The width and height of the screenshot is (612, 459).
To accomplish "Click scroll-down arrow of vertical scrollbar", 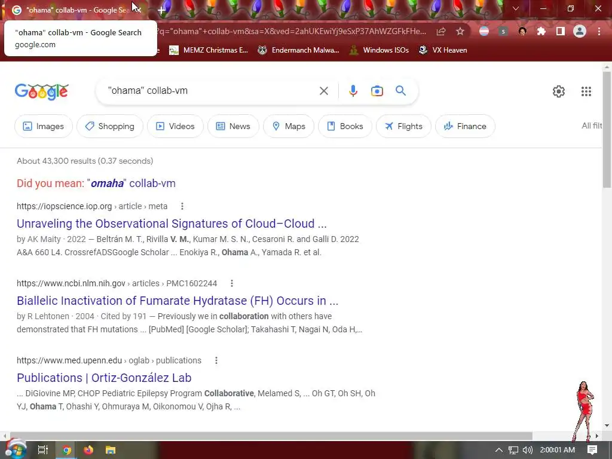I will (607, 426).
